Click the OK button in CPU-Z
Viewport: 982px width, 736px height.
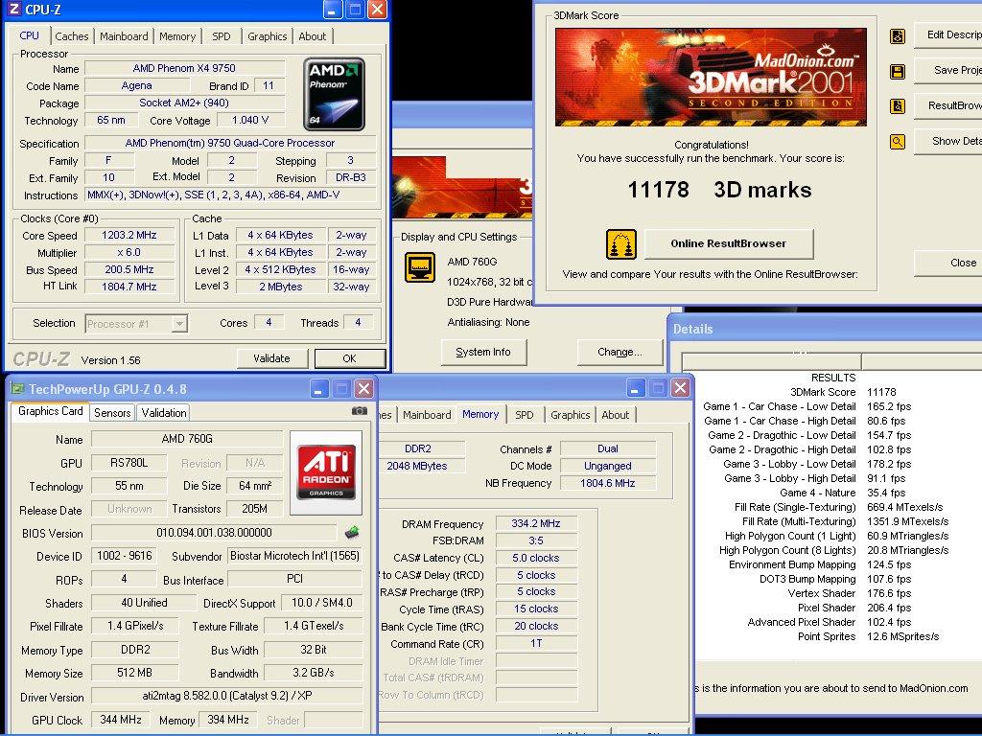[x=349, y=358]
